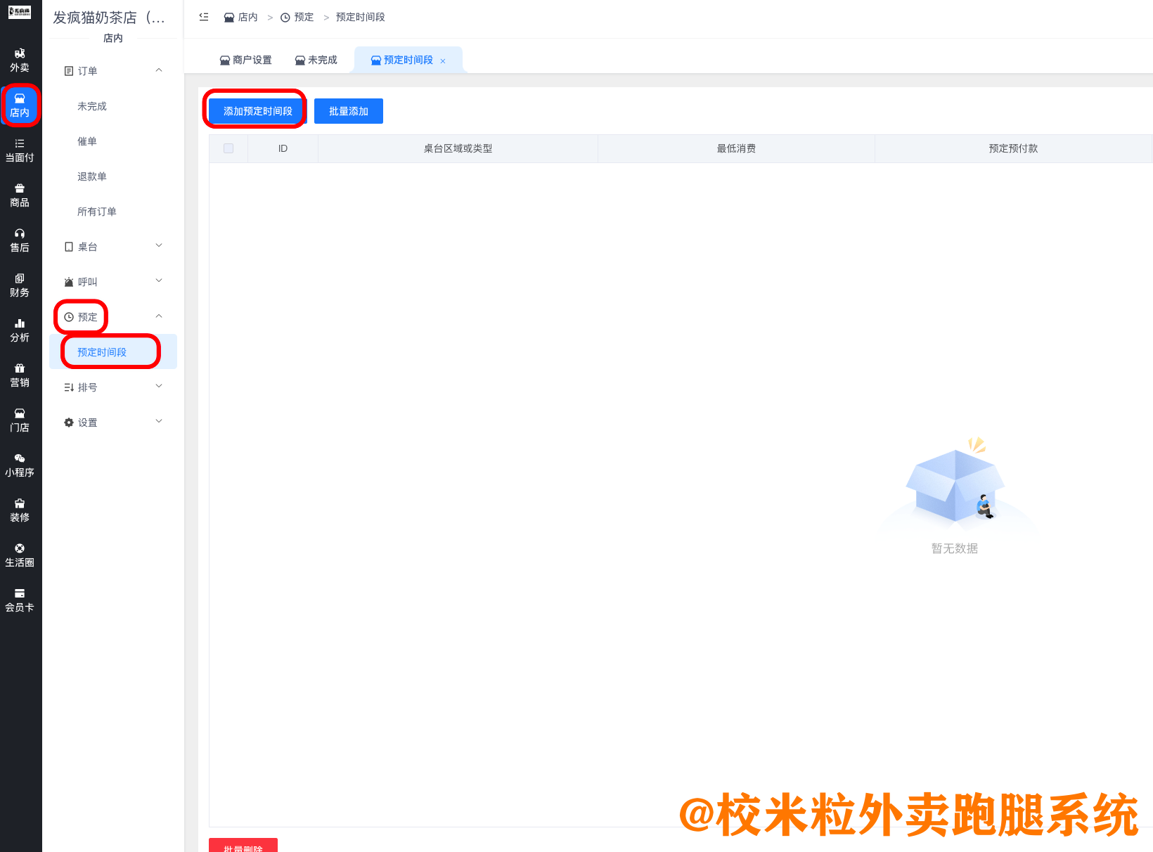Collapse the 订单 submenu
This screenshot has width=1153, height=852.
(112, 70)
